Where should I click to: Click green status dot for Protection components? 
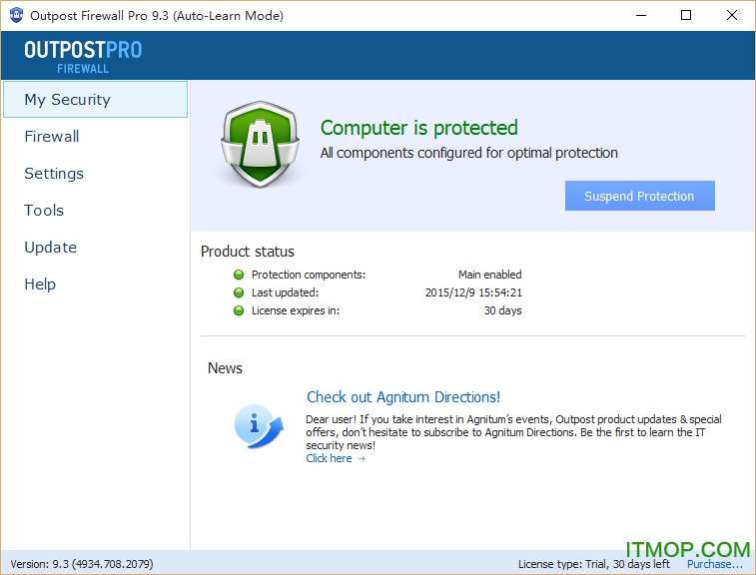coord(239,275)
